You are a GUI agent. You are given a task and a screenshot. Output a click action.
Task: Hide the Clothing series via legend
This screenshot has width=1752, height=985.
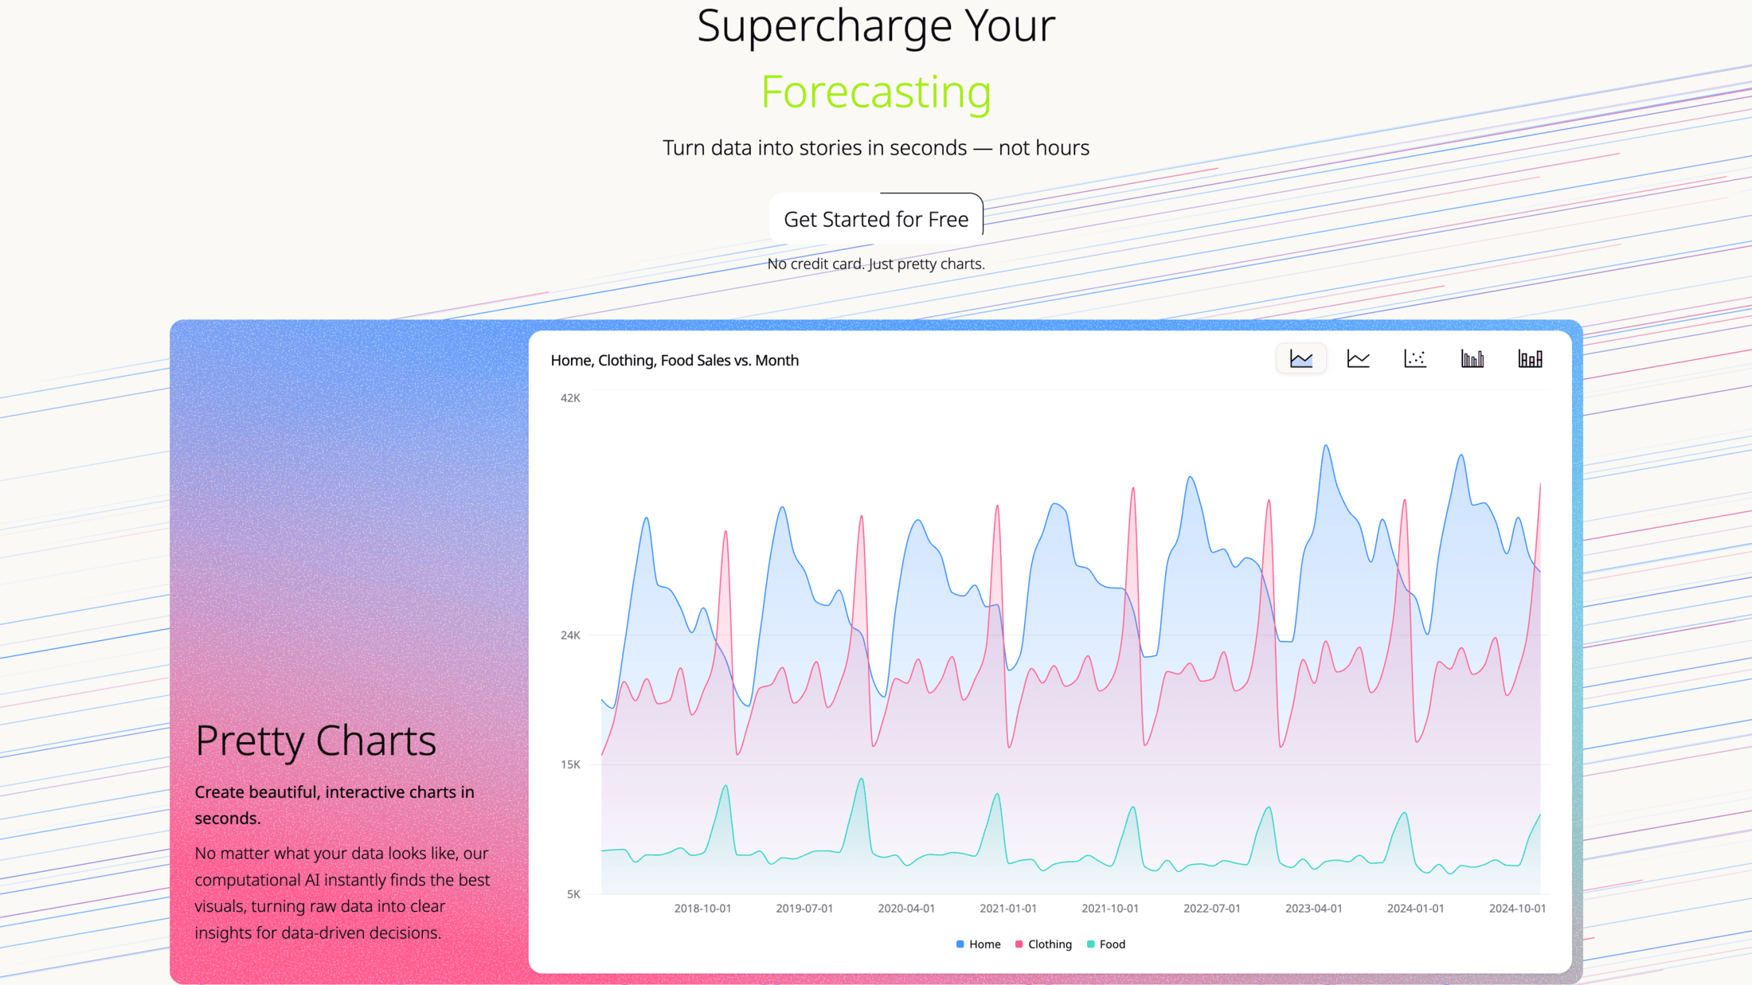(1043, 944)
